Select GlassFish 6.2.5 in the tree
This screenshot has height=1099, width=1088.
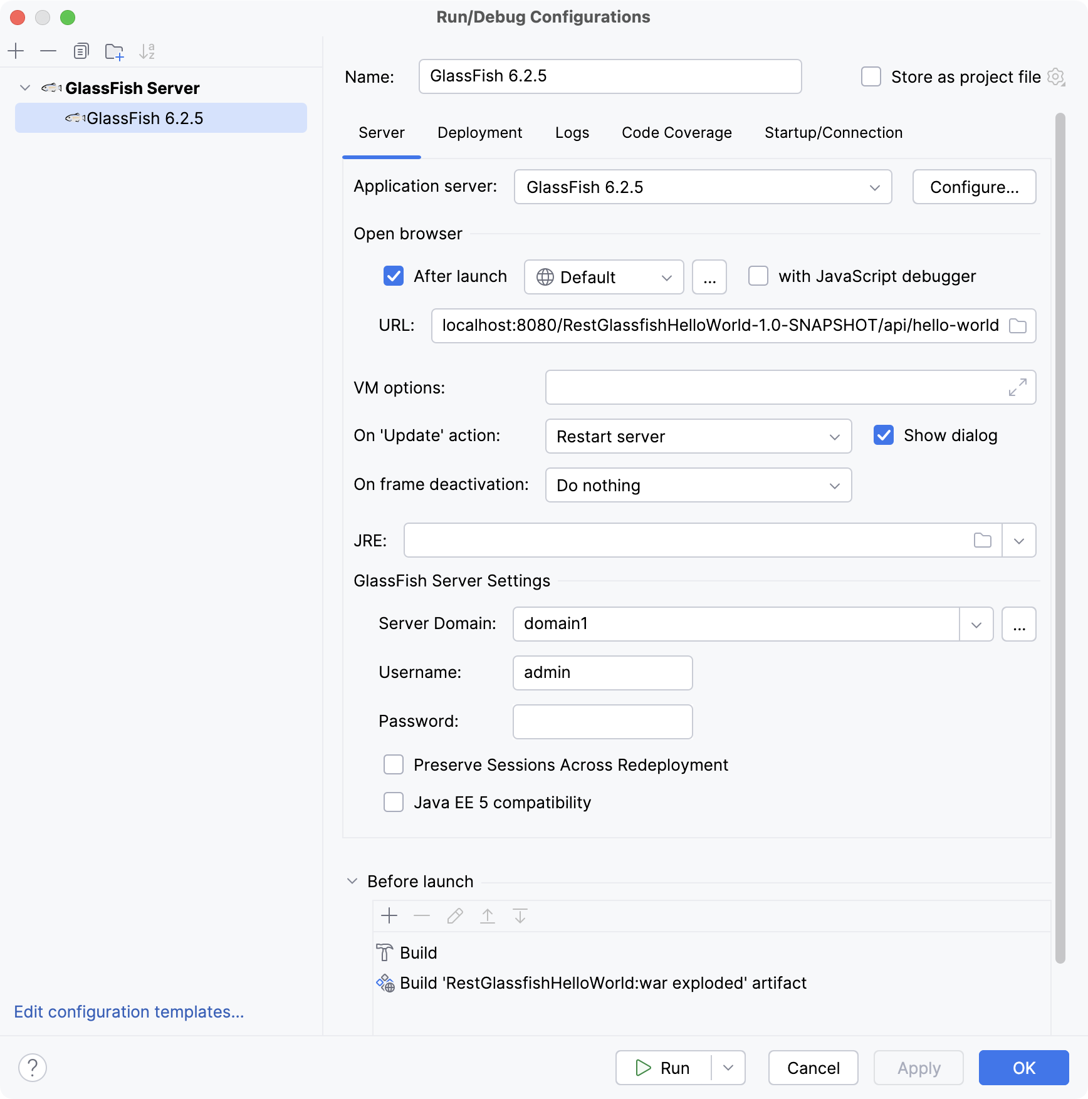tap(145, 118)
